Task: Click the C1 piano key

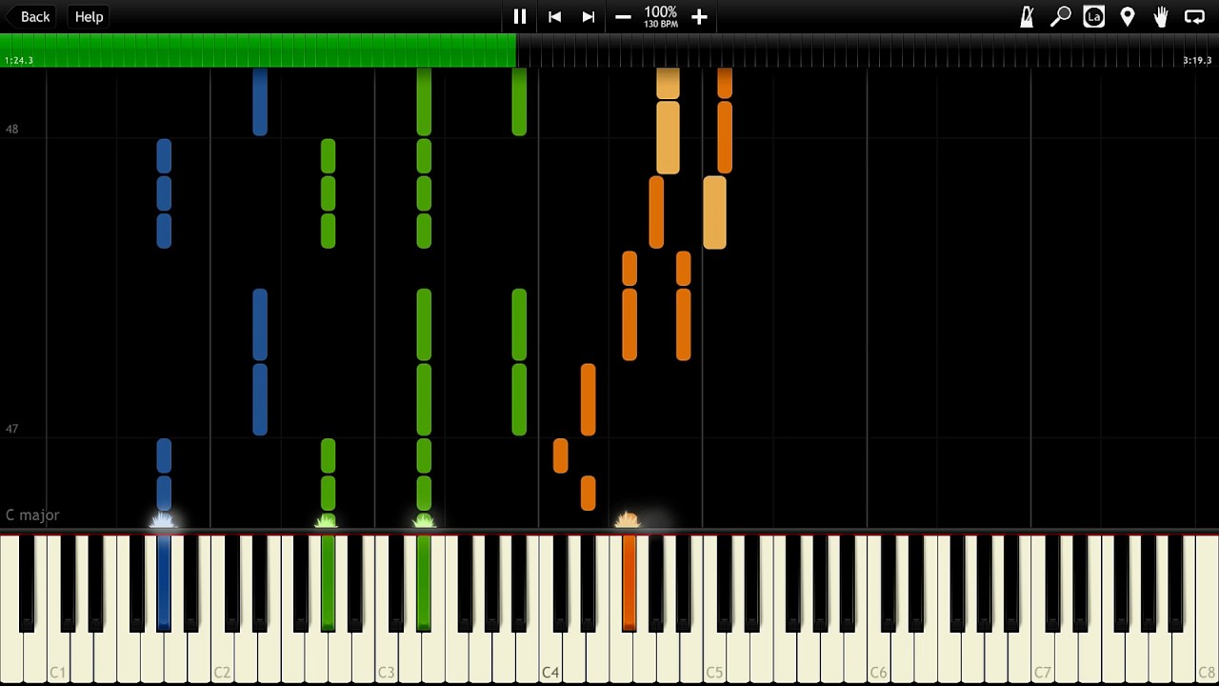Action: click(x=58, y=657)
